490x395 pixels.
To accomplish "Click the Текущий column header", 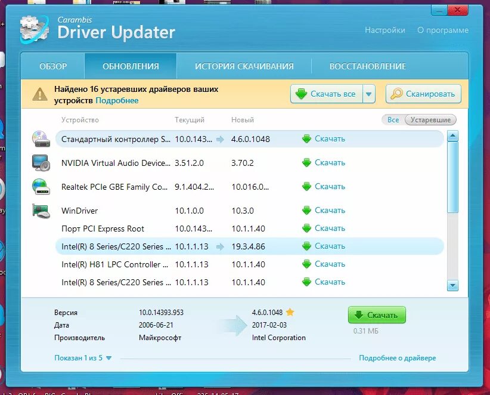I will click(190, 120).
